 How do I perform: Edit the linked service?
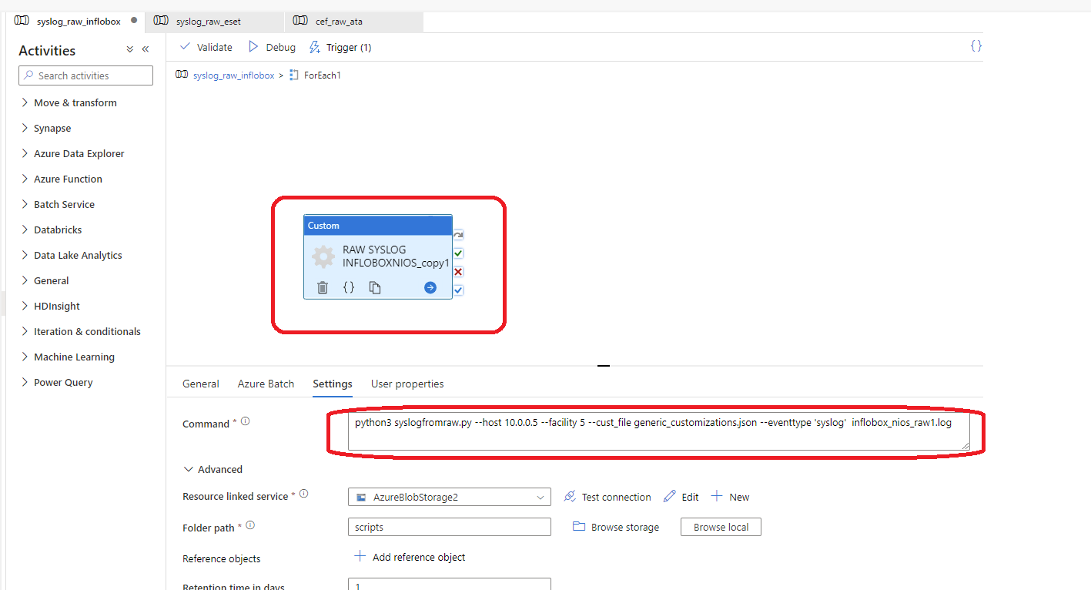click(x=681, y=497)
